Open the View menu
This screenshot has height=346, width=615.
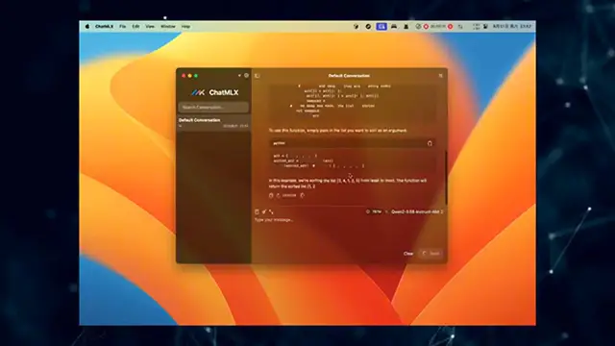point(150,26)
